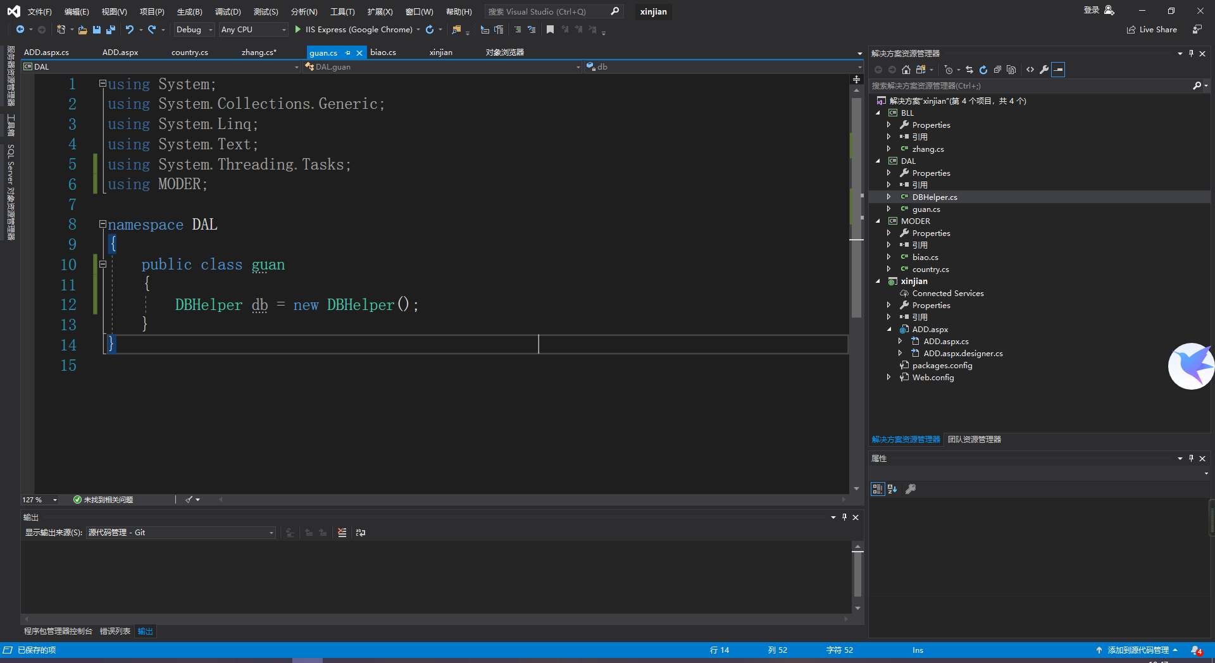Collapse the BLL project node
Screen dimensions: 1215x663
878,113
